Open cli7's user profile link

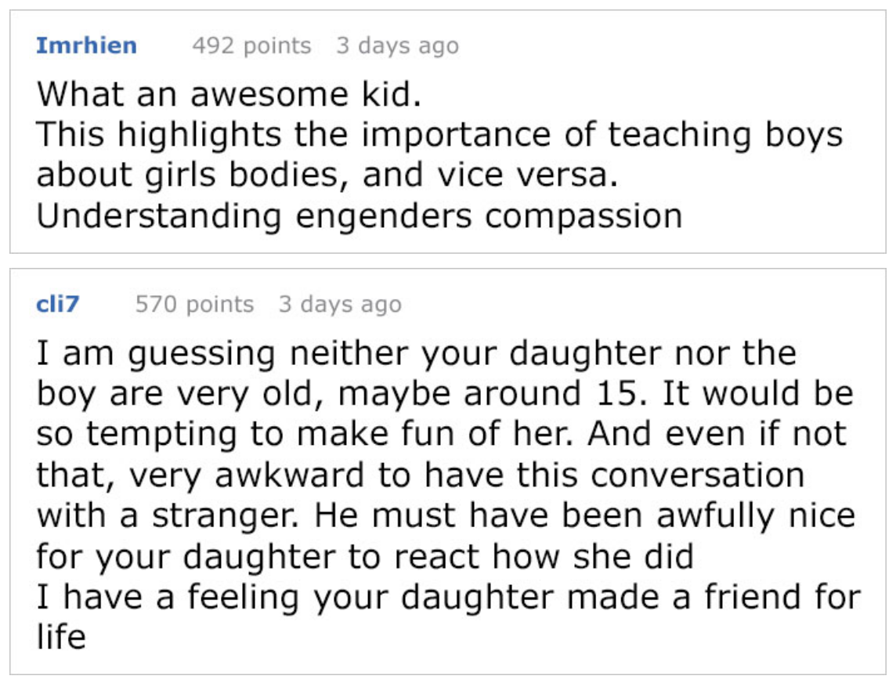[x=58, y=304]
